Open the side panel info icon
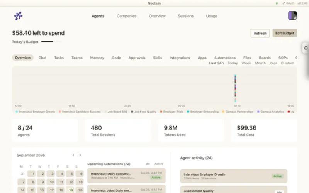309x193 pixels. pyautogui.click(x=306, y=48)
